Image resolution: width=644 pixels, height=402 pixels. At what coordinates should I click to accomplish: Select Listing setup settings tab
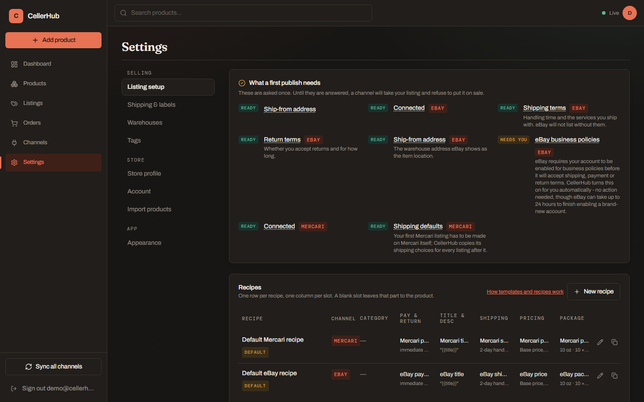[168, 87]
